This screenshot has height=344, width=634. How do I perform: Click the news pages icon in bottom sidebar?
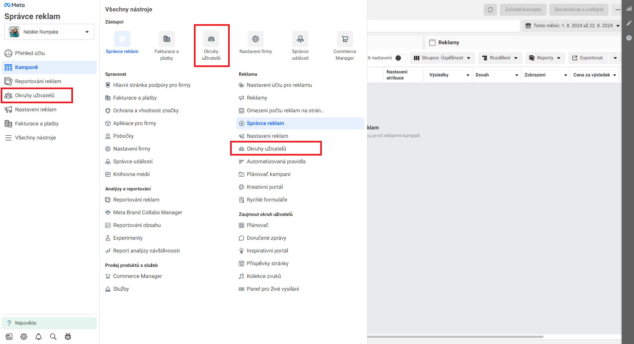coord(9,337)
